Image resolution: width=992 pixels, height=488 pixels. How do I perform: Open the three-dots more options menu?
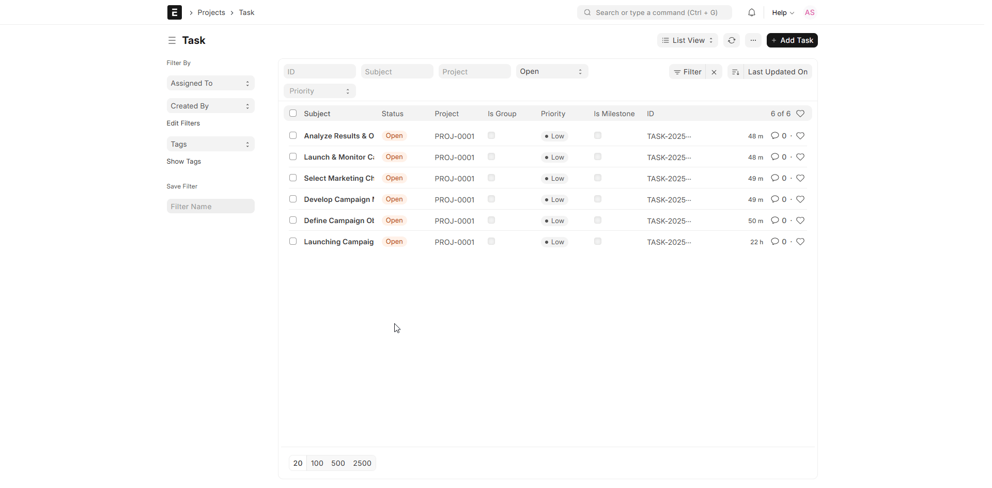753,40
